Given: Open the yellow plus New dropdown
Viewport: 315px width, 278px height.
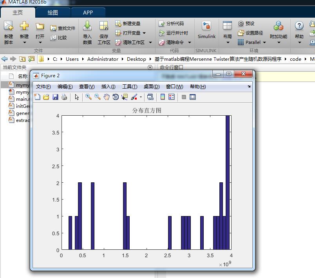Looking at the screenshot, I should point(24,42).
